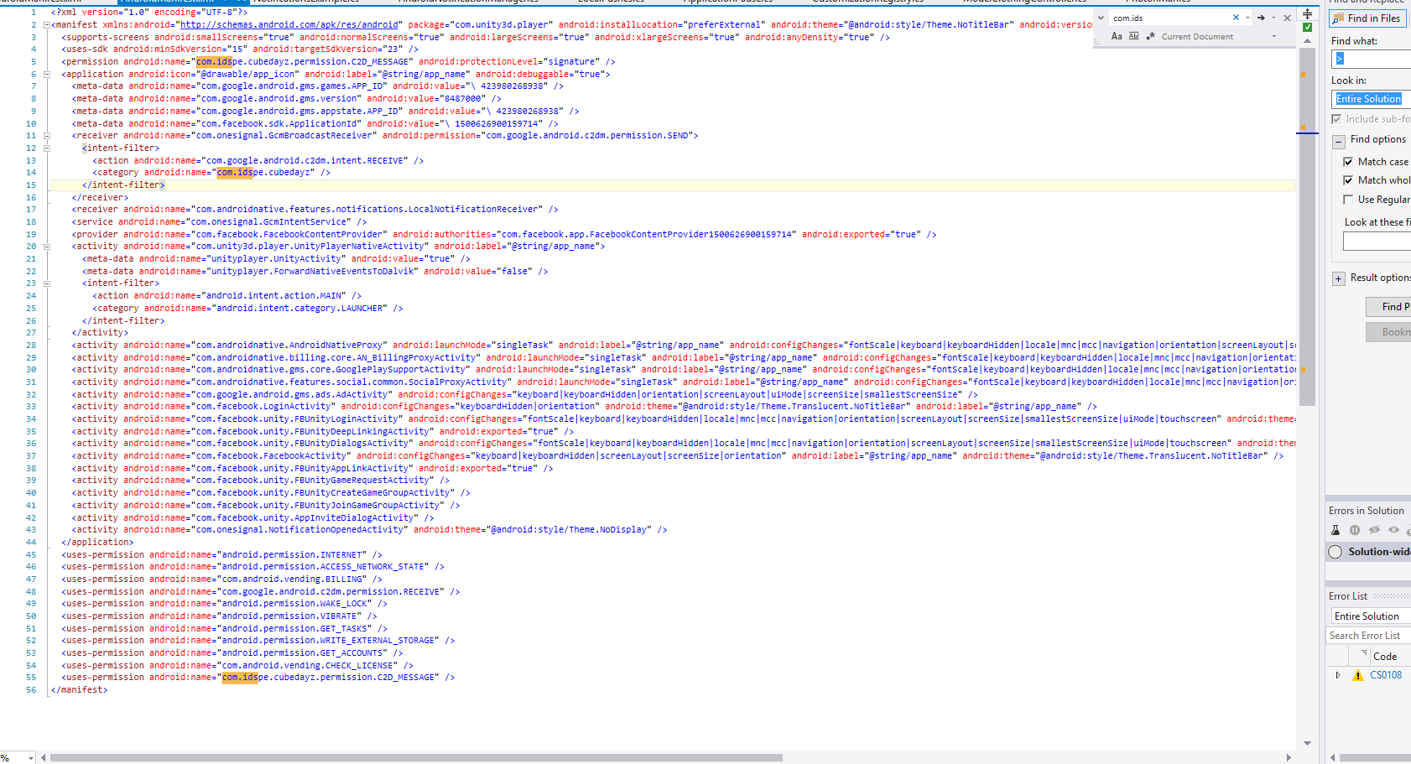Viewport: 1411px width, 764px height.
Task: Select the Solution-wide analysis radio button
Action: point(1336,552)
